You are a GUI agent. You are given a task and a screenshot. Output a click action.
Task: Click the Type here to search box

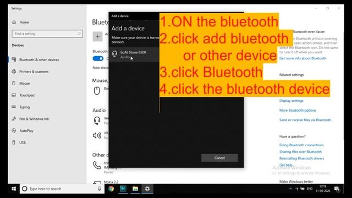(x=62, y=189)
